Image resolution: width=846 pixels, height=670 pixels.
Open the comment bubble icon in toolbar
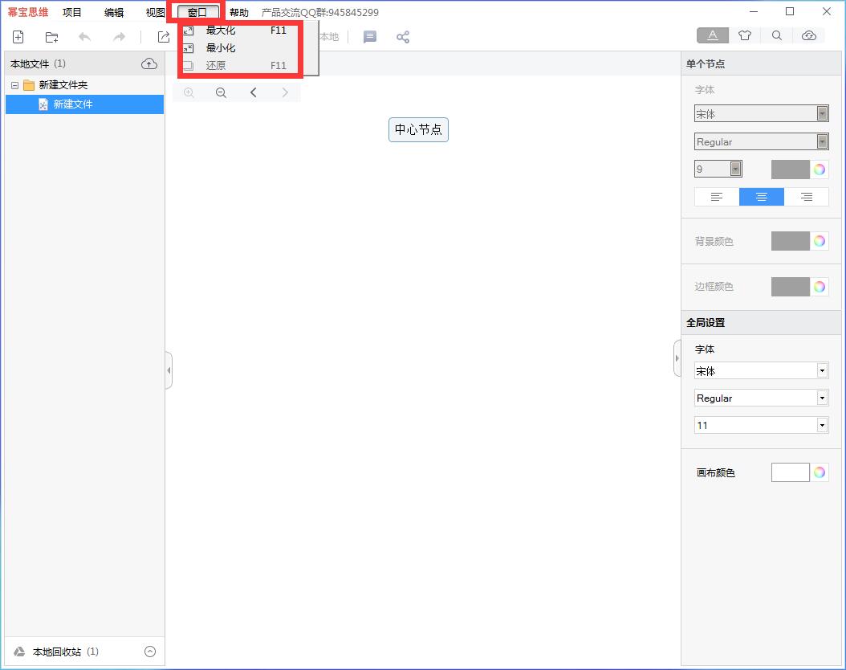coord(370,37)
